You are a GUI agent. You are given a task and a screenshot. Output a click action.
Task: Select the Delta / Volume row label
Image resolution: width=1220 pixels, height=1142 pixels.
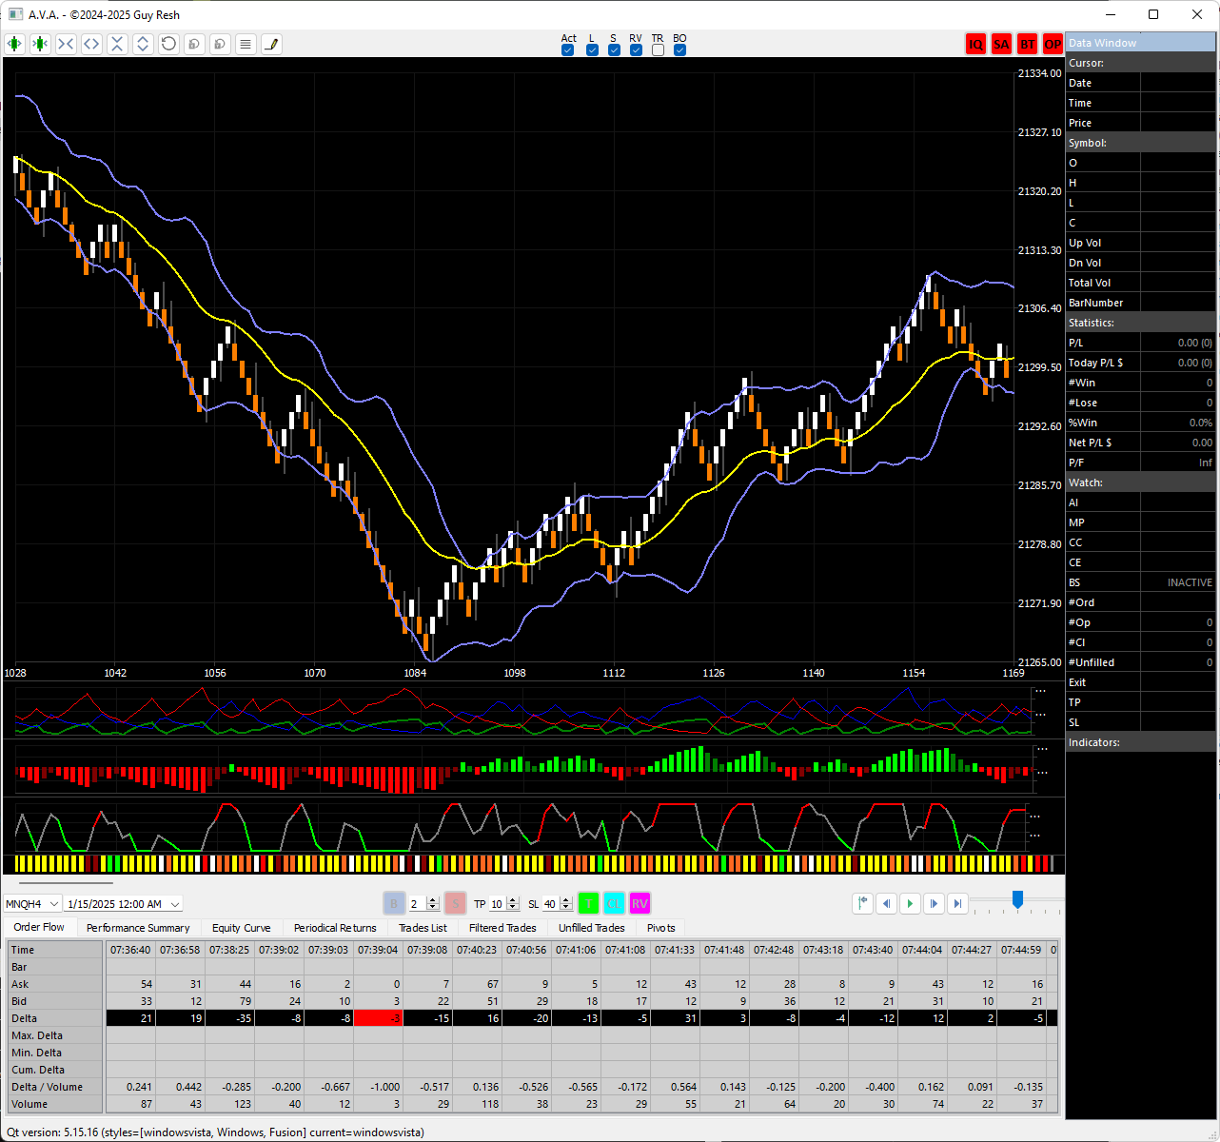pyautogui.click(x=55, y=1087)
